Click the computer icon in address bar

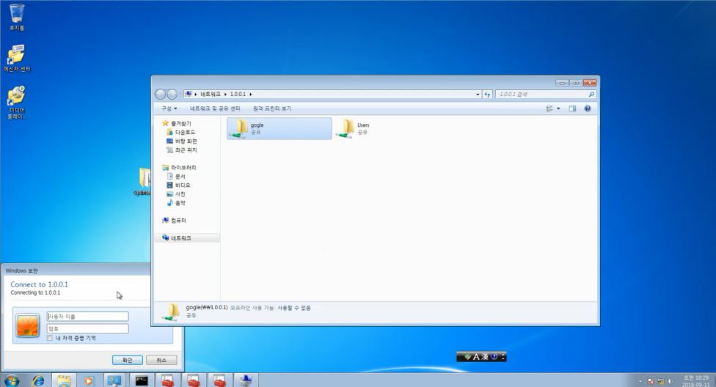(189, 94)
